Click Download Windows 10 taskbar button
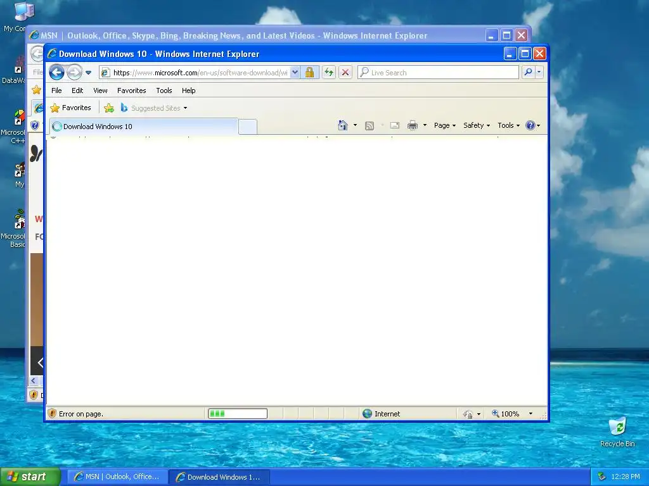The image size is (649, 486). pos(219,477)
